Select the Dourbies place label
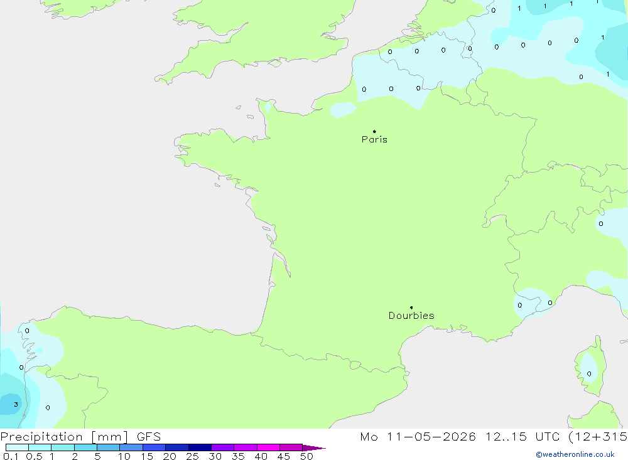 (x=411, y=316)
